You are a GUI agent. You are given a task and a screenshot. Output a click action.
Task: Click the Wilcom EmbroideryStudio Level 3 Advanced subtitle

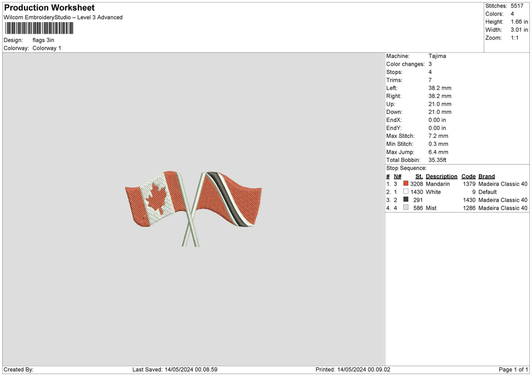pos(63,17)
